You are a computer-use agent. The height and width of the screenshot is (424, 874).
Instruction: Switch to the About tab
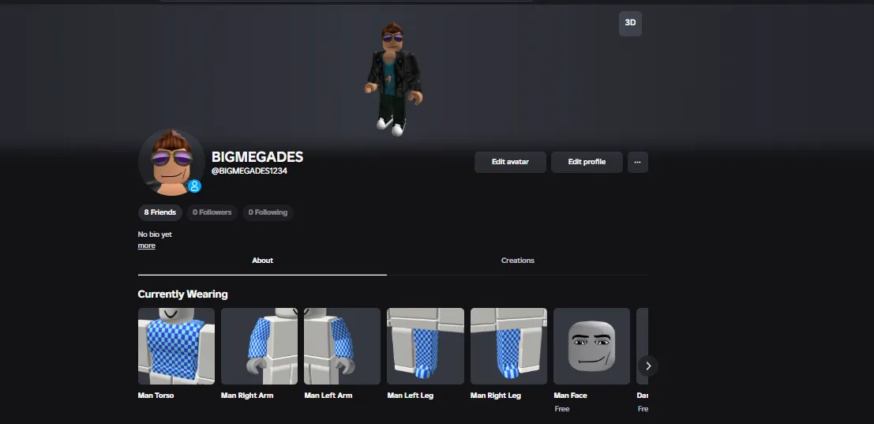[x=262, y=261]
